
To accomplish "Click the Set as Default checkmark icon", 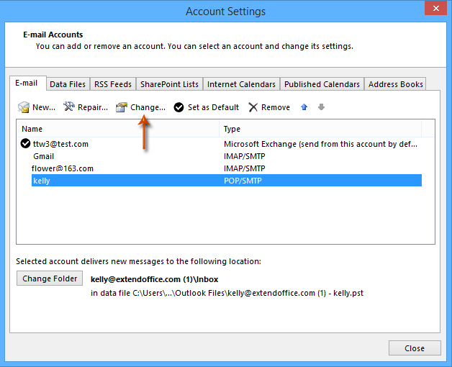I will click(x=178, y=107).
